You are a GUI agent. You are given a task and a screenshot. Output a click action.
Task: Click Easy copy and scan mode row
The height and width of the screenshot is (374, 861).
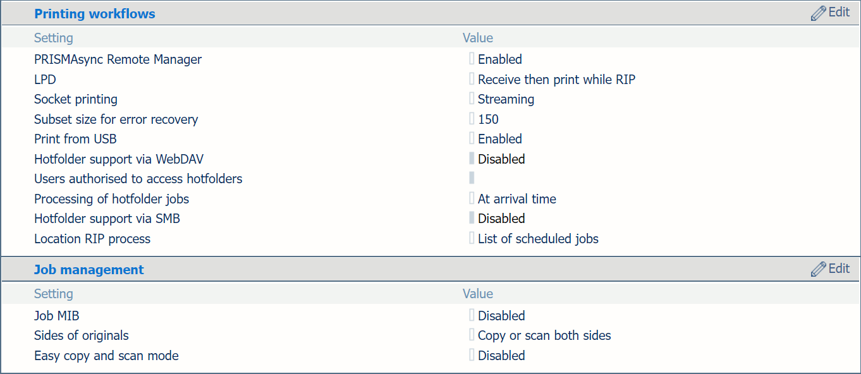pos(430,356)
